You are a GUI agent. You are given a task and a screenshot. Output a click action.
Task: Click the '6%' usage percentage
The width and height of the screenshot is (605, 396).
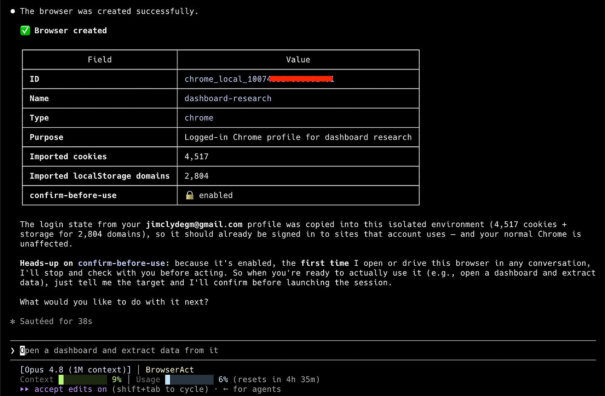pyautogui.click(x=223, y=379)
